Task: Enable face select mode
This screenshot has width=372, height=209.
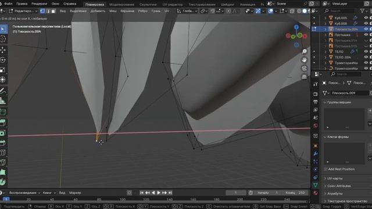Action: pos(53,11)
